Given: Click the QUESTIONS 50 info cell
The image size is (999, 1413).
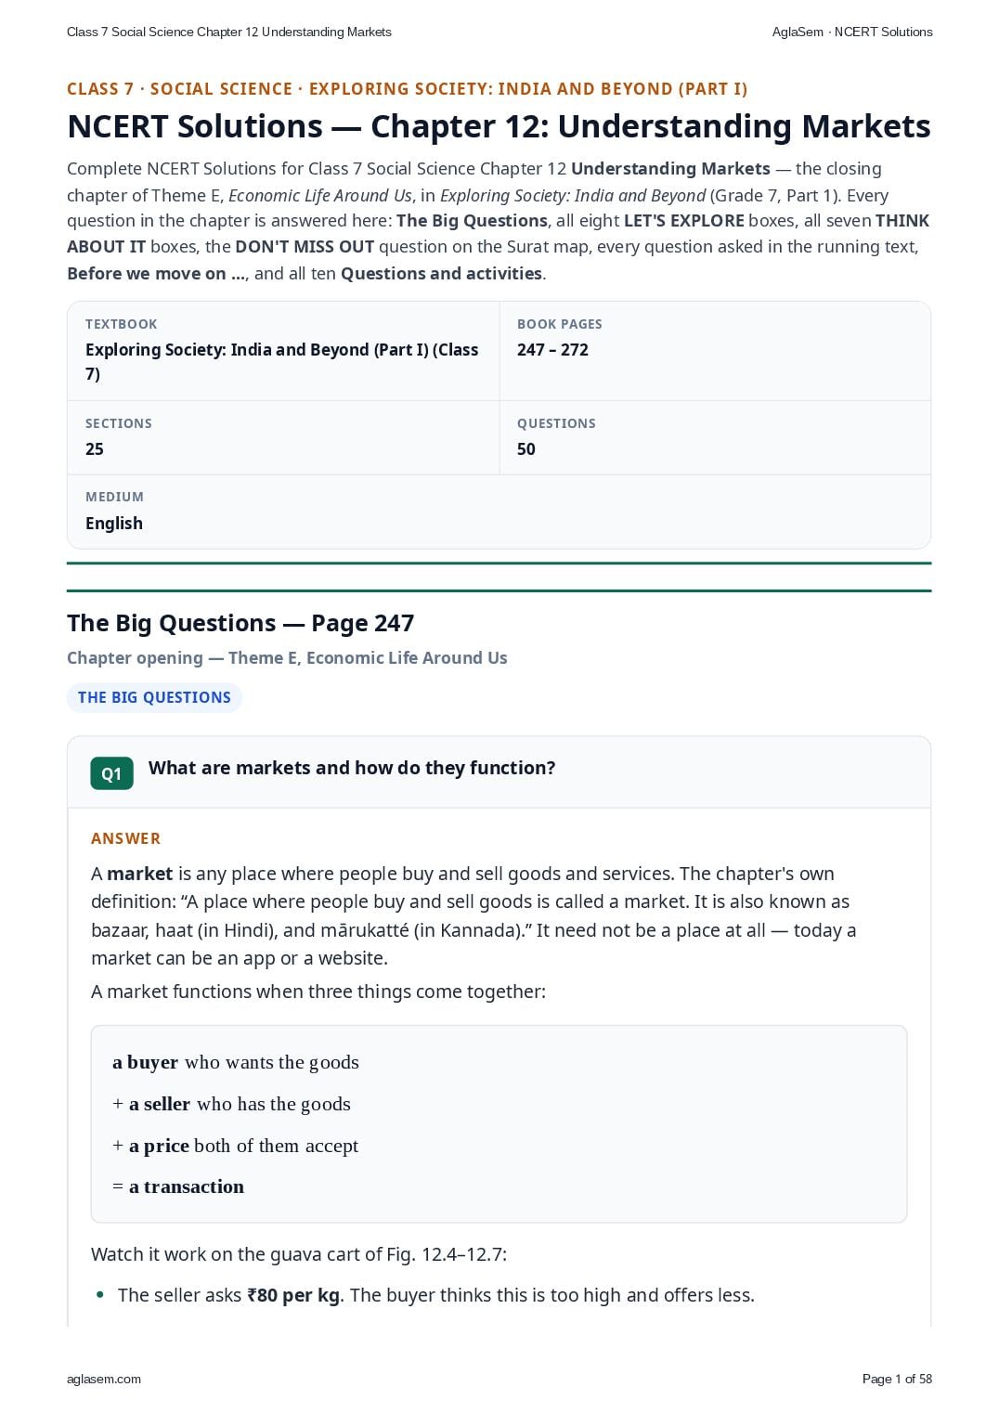Looking at the screenshot, I should [715, 437].
